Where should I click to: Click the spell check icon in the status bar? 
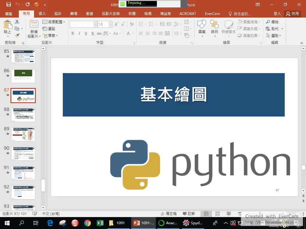pyautogui.click(x=35, y=213)
